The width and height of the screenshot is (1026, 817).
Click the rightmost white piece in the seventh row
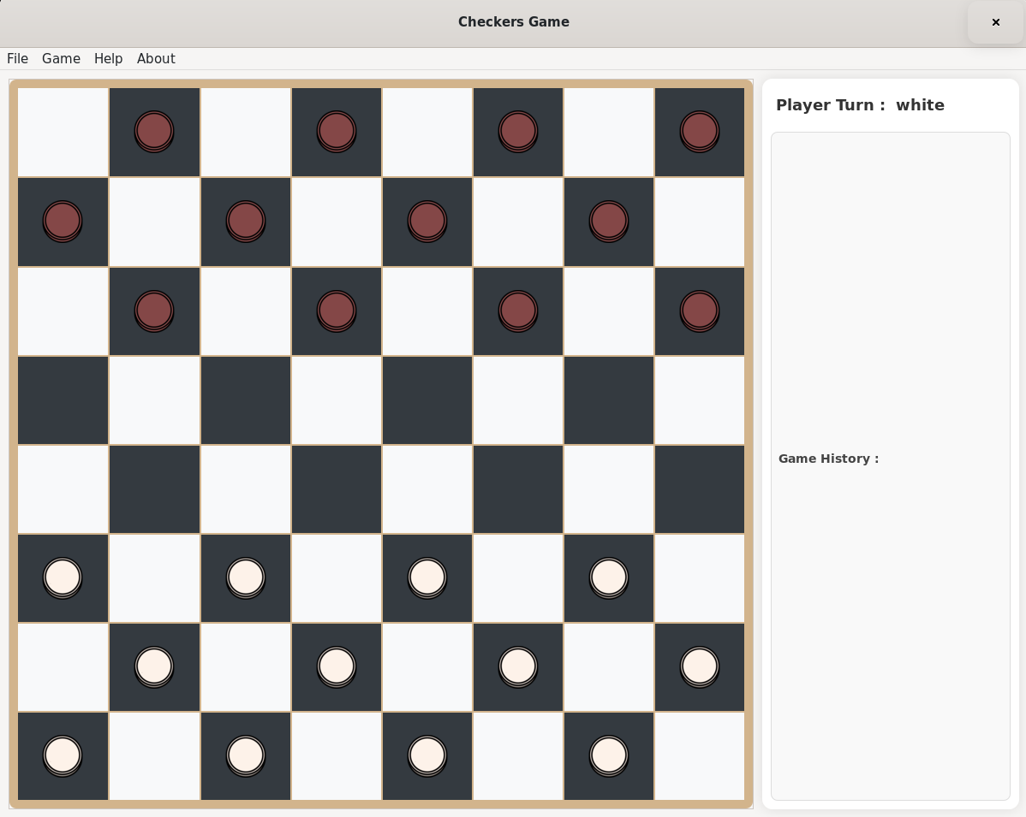pyautogui.click(x=700, y=666)
